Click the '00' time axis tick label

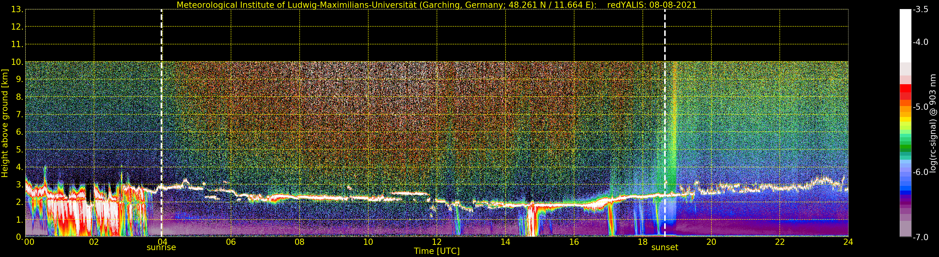[29, 242]
